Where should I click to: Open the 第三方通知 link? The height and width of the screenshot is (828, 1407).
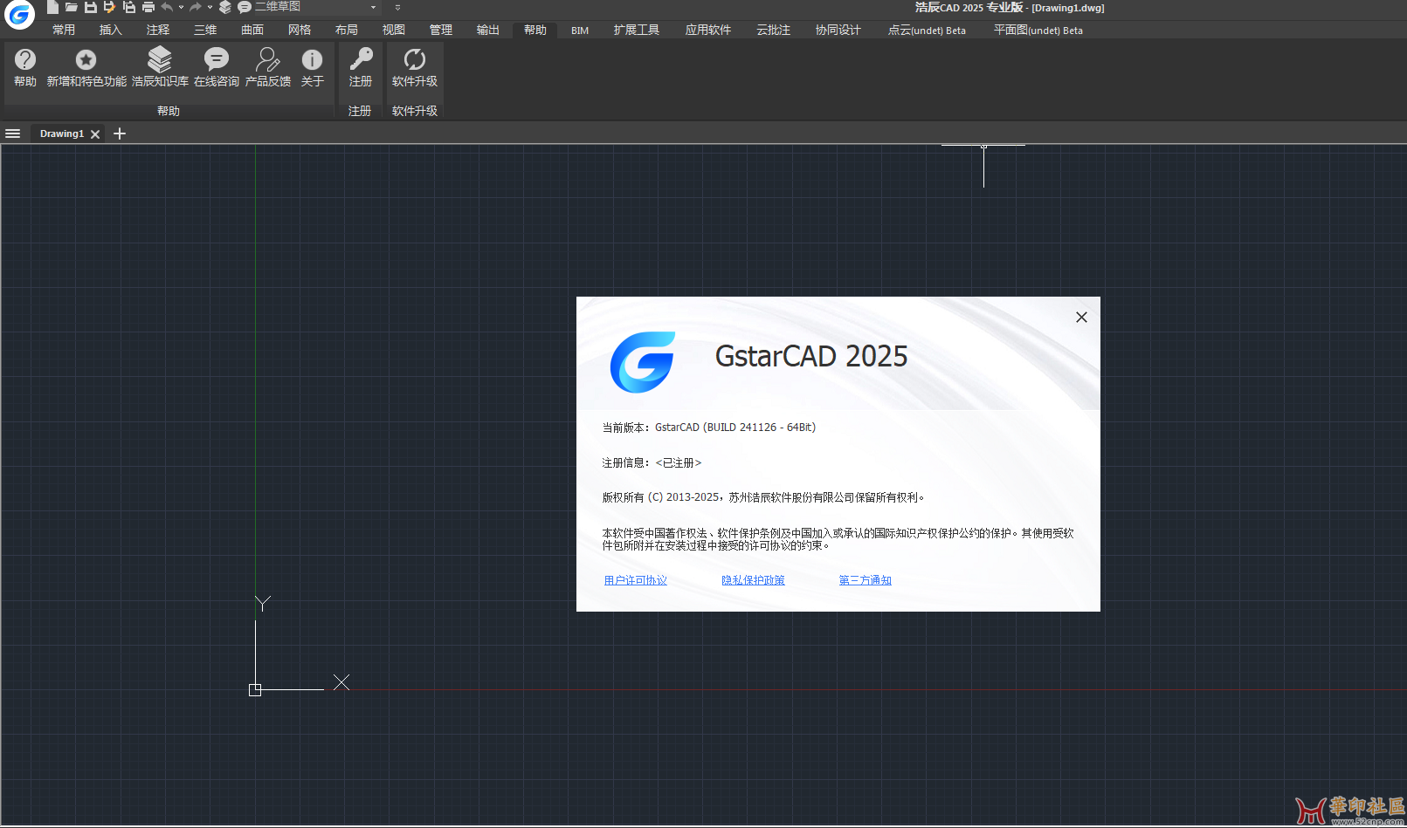pyautogui.click(x=866, y=580)
